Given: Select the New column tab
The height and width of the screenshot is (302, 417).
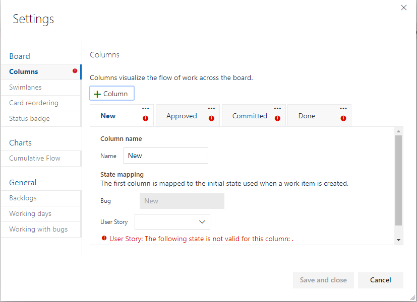Looking at the screenshot, I should 122,116.
